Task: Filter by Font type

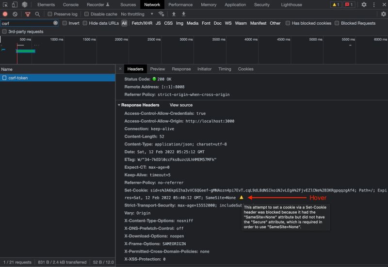Action: [x=206, y=23]
